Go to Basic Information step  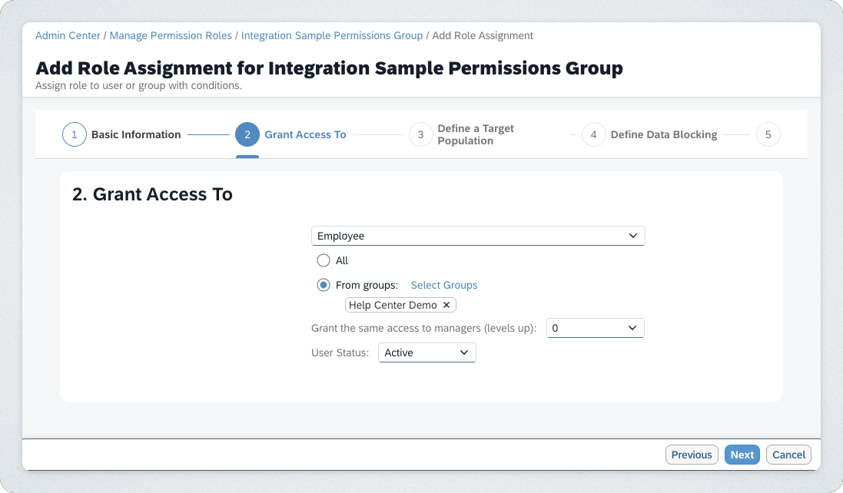pyautogui.click(x=136, y=135)
